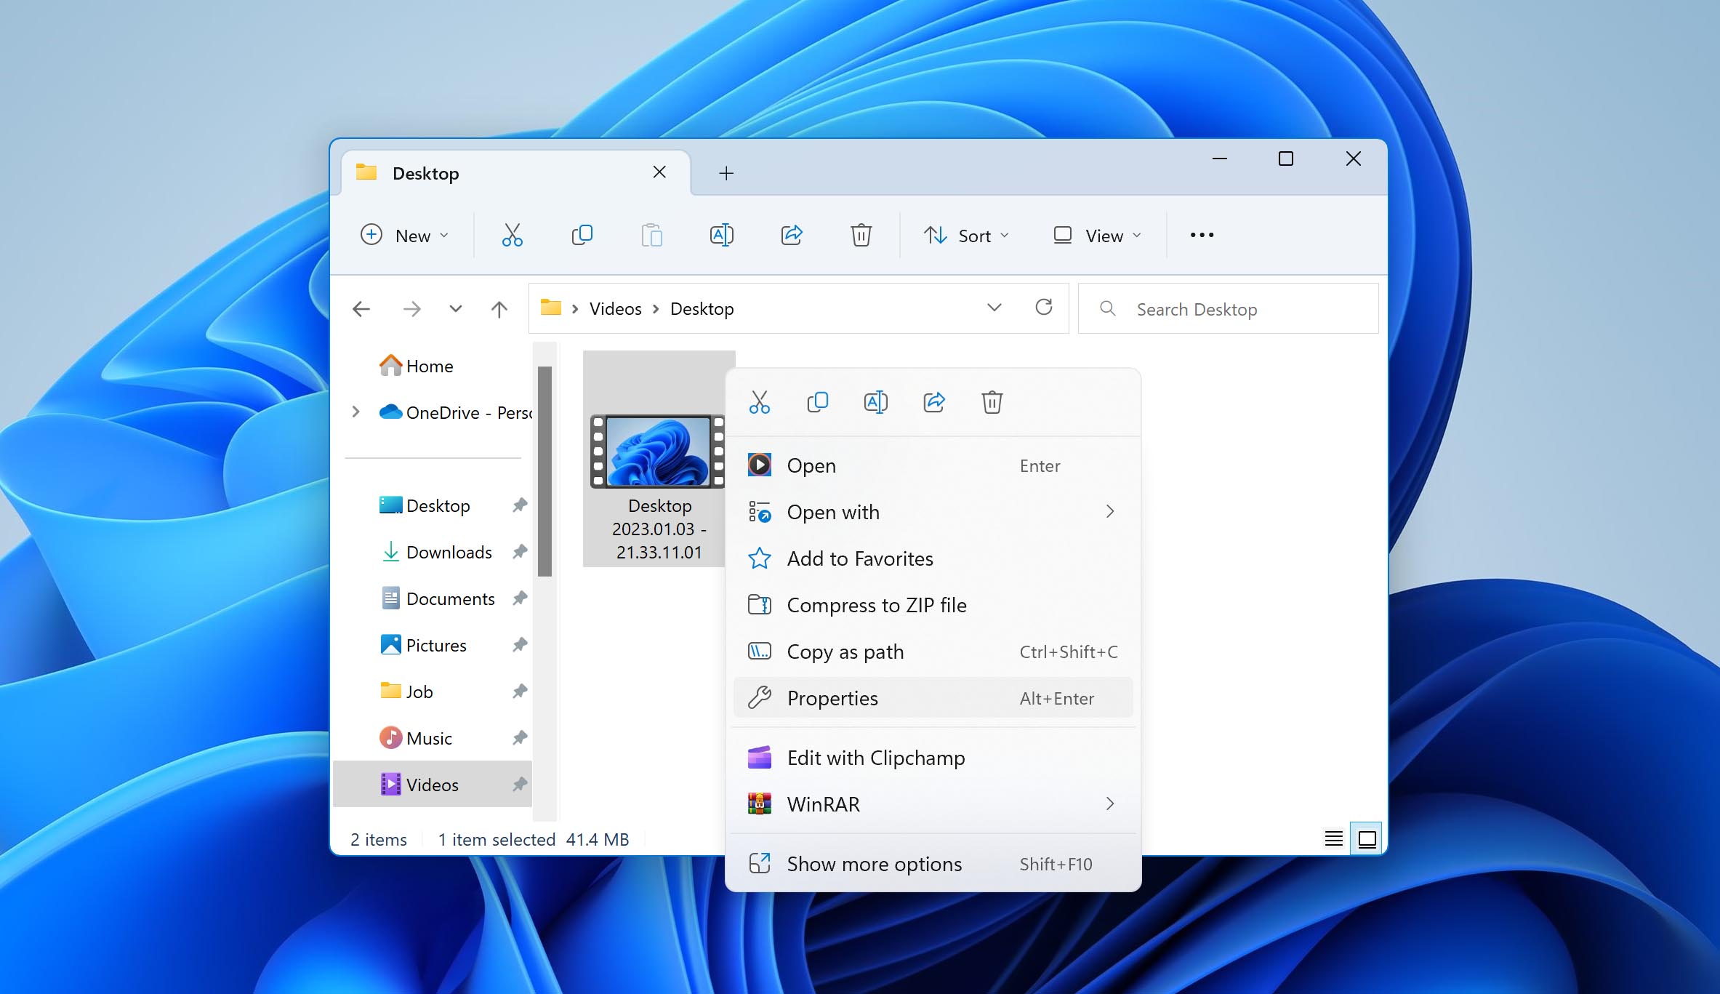Click the Search Desktop field
The width and height of the screenshot is (1720, 994).
click(x=1228, y=309)
